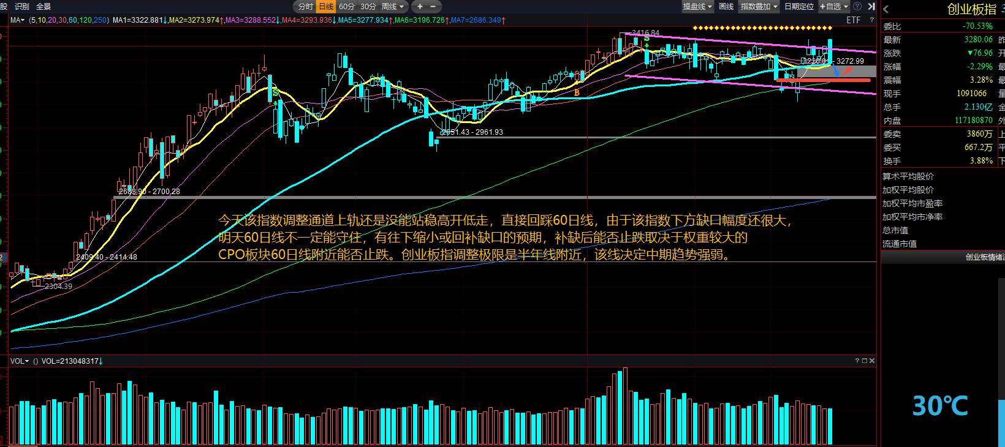Open the 指数叠加 overlay dropdown
Viewport: 1005px width, 447px height.
tap(759, 7)
